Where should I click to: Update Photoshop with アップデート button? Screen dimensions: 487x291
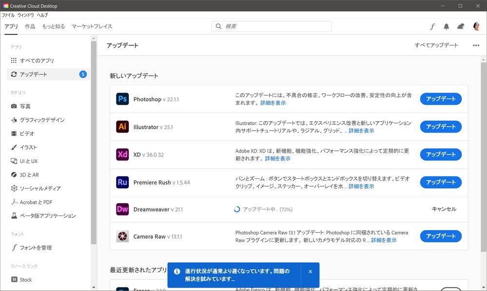[441, 99]
